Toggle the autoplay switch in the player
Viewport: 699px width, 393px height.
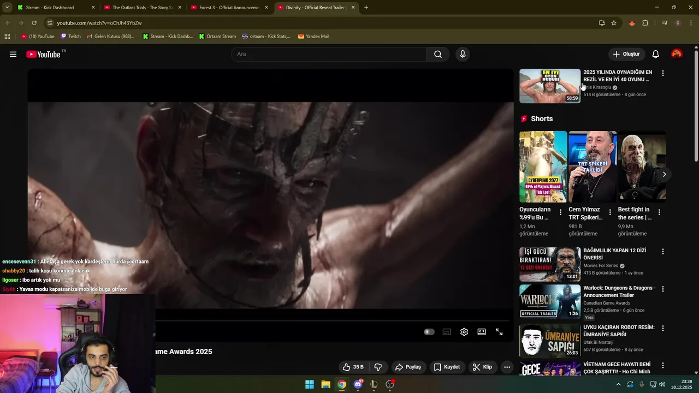click(x=429, y=332)
